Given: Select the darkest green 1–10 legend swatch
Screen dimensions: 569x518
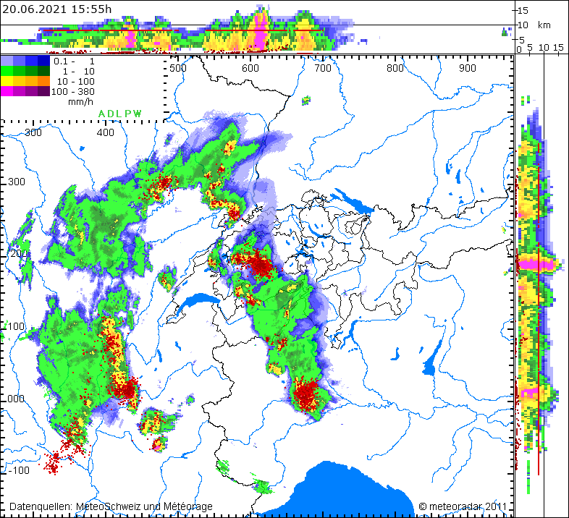Looking at the screenshot, I should [x=44, y=72].
